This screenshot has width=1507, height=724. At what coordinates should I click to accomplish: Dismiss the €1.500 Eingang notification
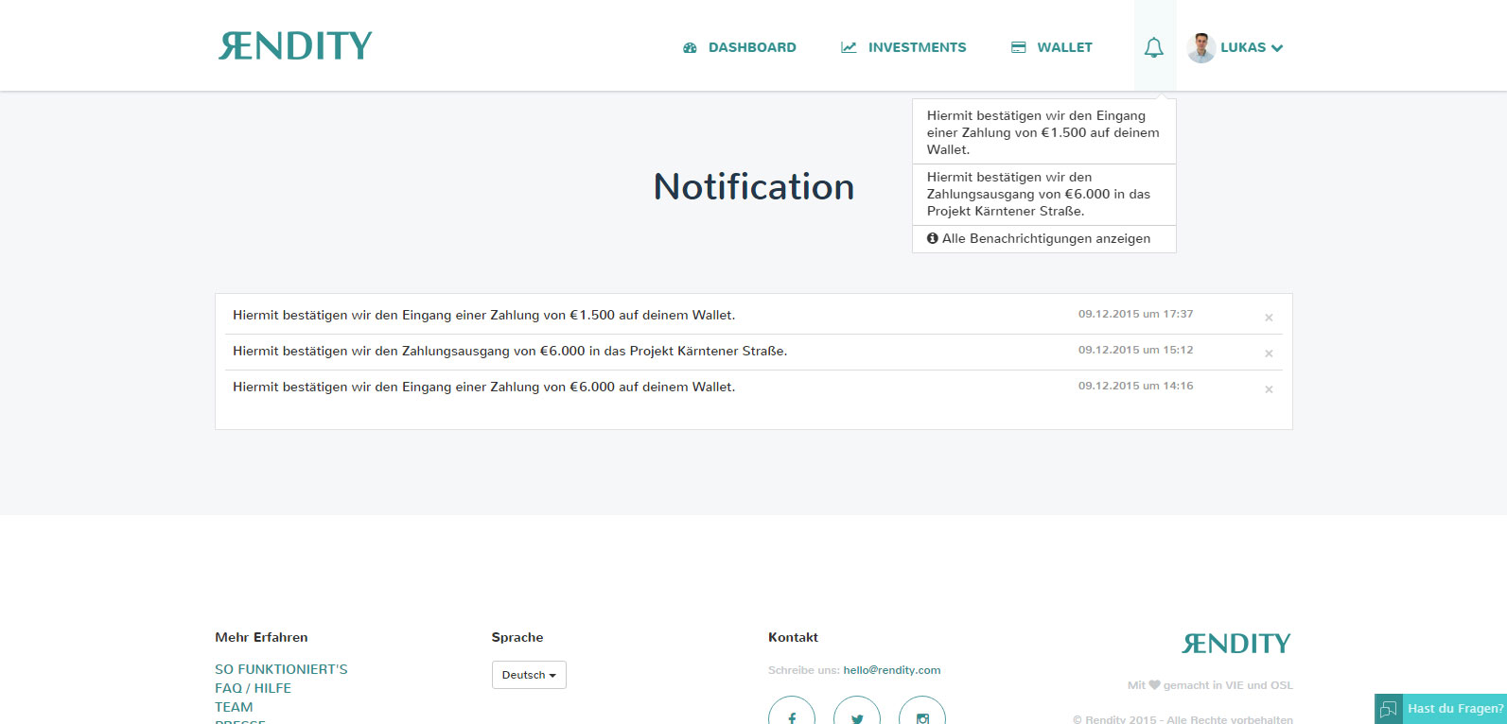pos(1269,318)
